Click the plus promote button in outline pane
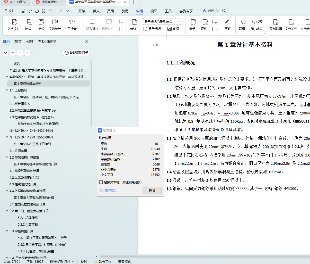The image size is (310, 264). 20,53
